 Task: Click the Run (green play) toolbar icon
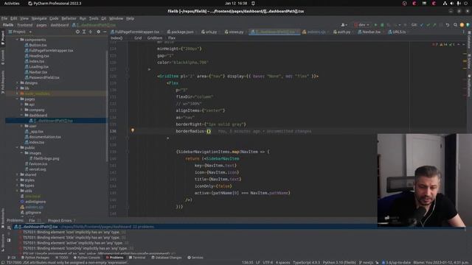click(375, 25)
